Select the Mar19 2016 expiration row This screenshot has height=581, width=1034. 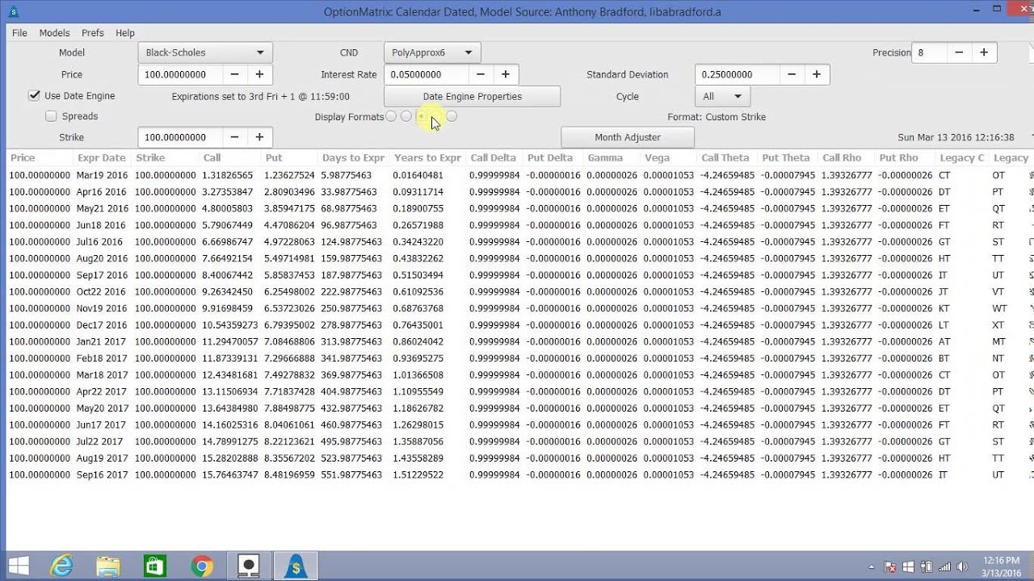point(517,175)
